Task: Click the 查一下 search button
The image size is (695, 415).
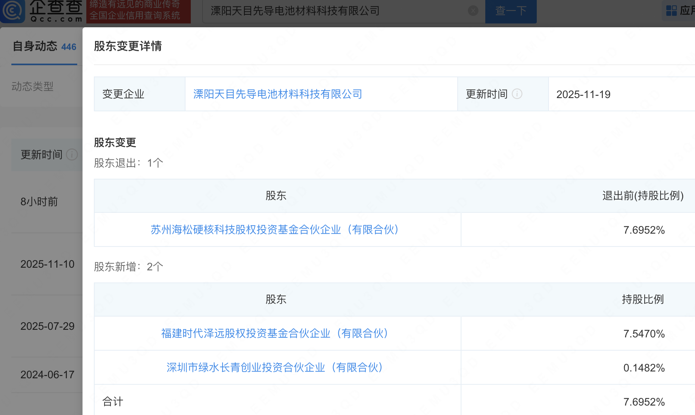Action: tap(511, 11)
